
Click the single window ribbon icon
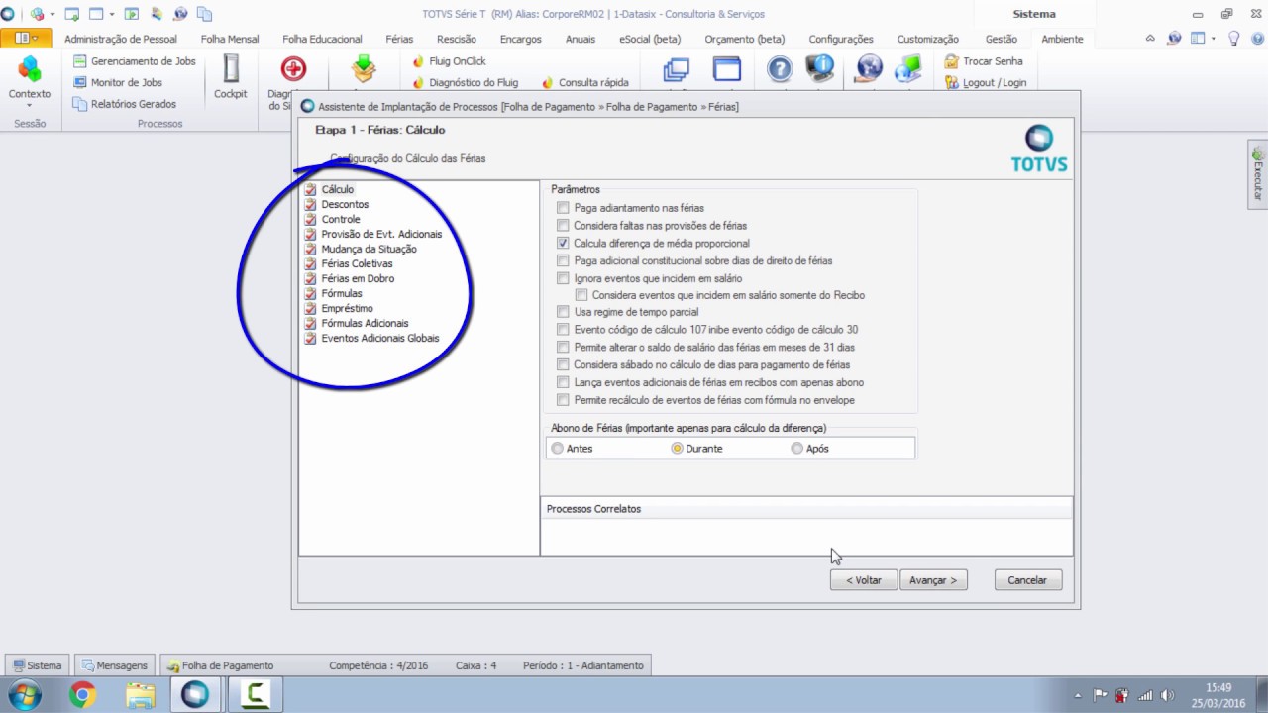click(x=727, y=69)
